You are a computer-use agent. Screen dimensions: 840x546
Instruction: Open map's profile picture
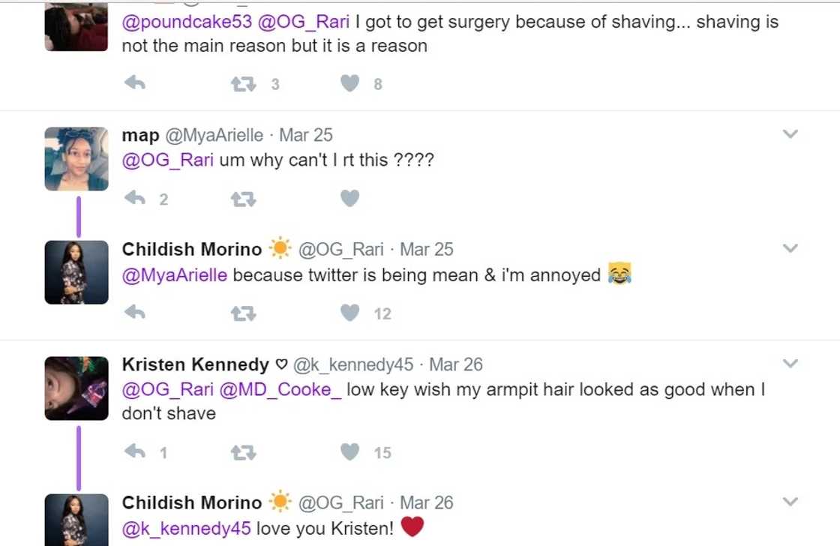(76, 159)
